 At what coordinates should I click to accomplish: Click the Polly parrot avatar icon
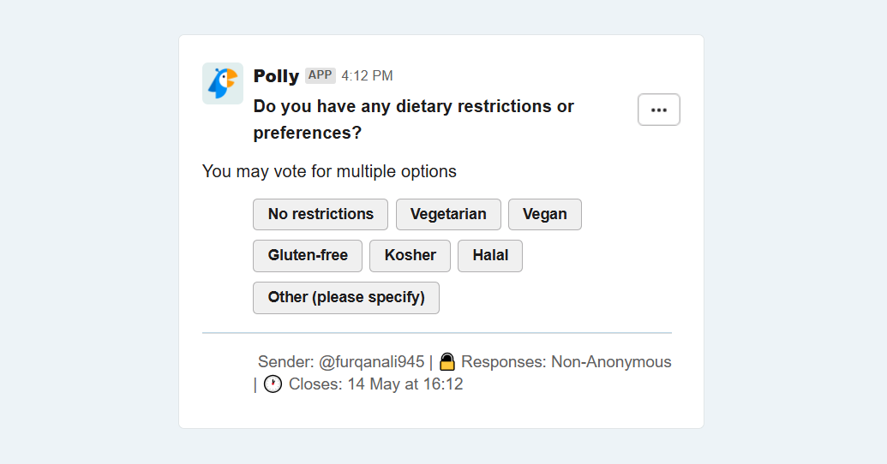(223, 84)
